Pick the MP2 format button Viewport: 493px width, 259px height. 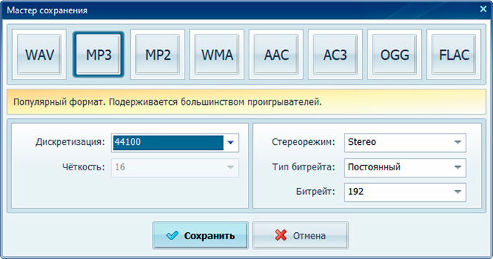(x=158, y=54)
